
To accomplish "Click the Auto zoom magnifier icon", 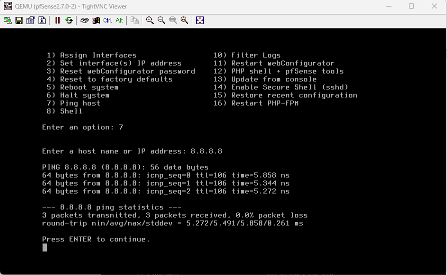I will pyautogui.click(x=184, y=20).
